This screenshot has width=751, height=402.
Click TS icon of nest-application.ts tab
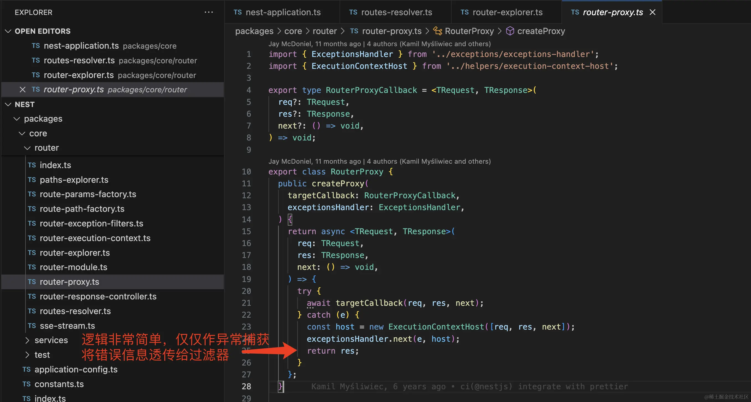238,12
